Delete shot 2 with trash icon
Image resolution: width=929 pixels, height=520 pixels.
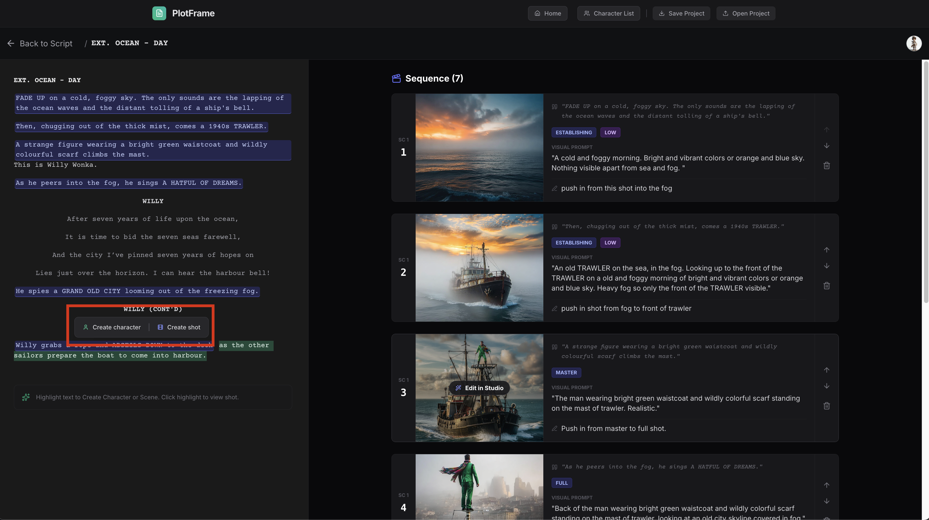(827, 286)
